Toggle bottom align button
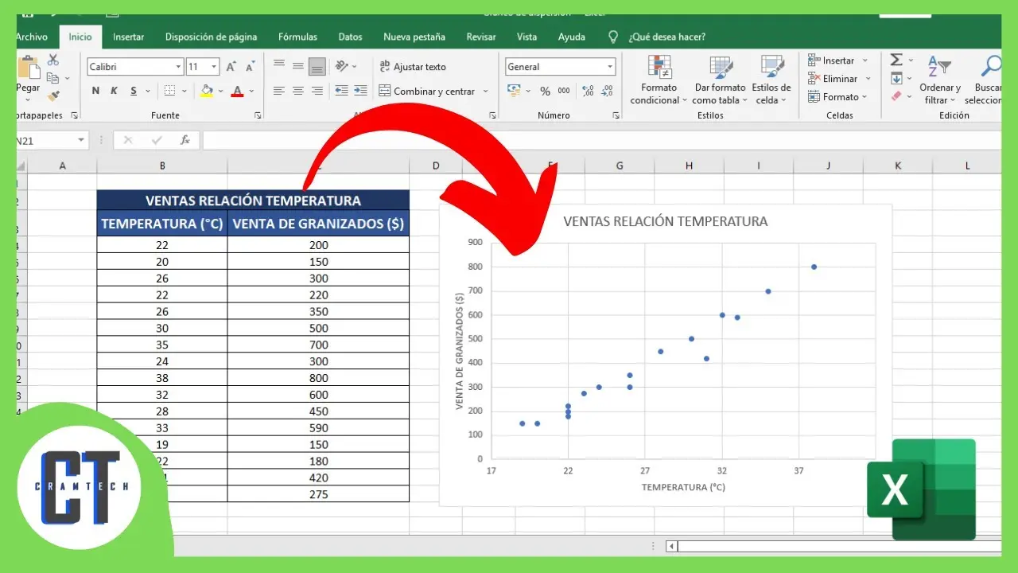 [317, 66]
